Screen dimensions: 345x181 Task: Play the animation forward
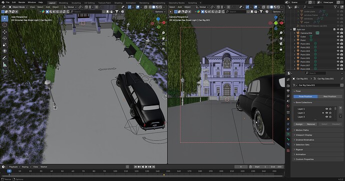point(146,167)
